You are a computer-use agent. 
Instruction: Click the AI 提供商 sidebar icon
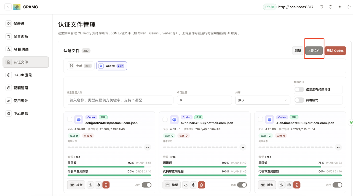pyautogui.click(x=9, y=49)
